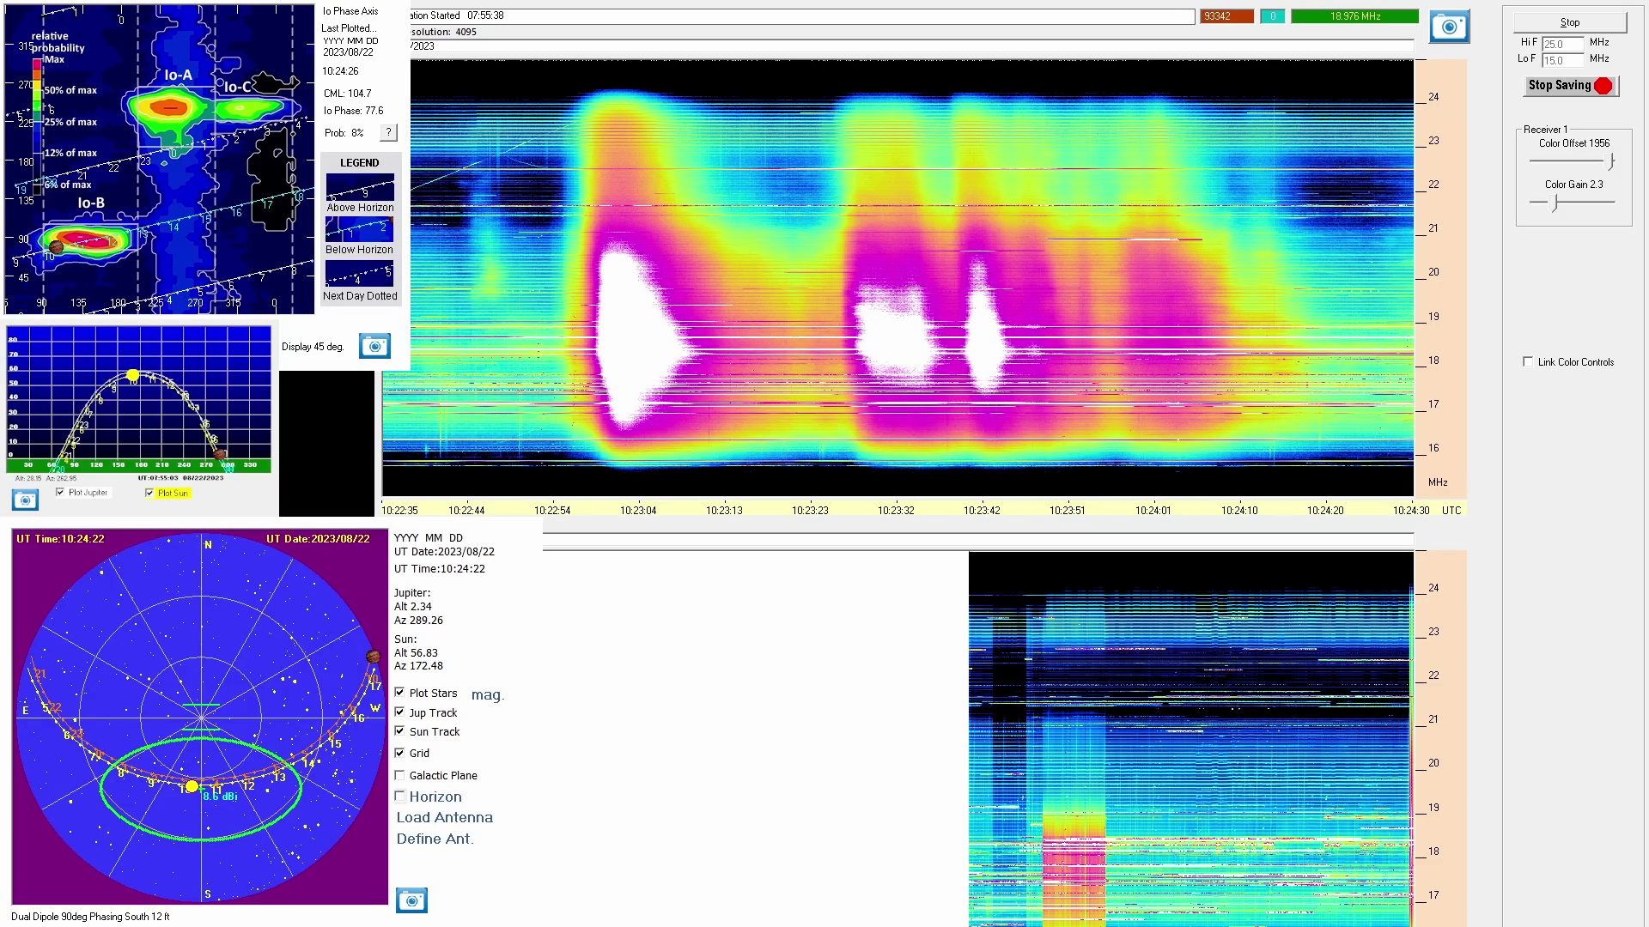Image resolution: width=1649 pixels, height=927 pixels.
Task: Click Define Ant. text button
Action: click(x=435, y=839)
